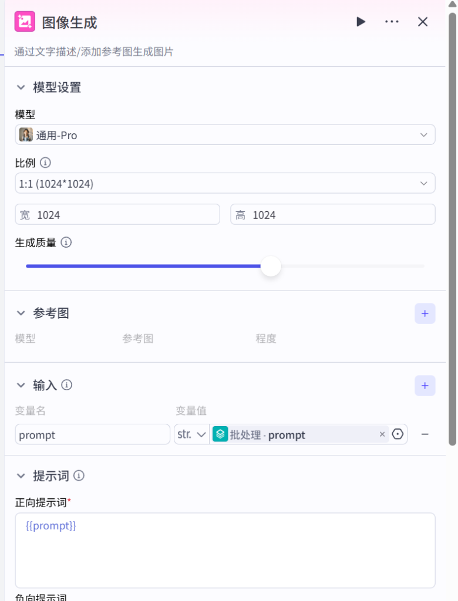The image size is (458, 601).
Task: Delete the prompt input row
Action: [x=425, y=434]
